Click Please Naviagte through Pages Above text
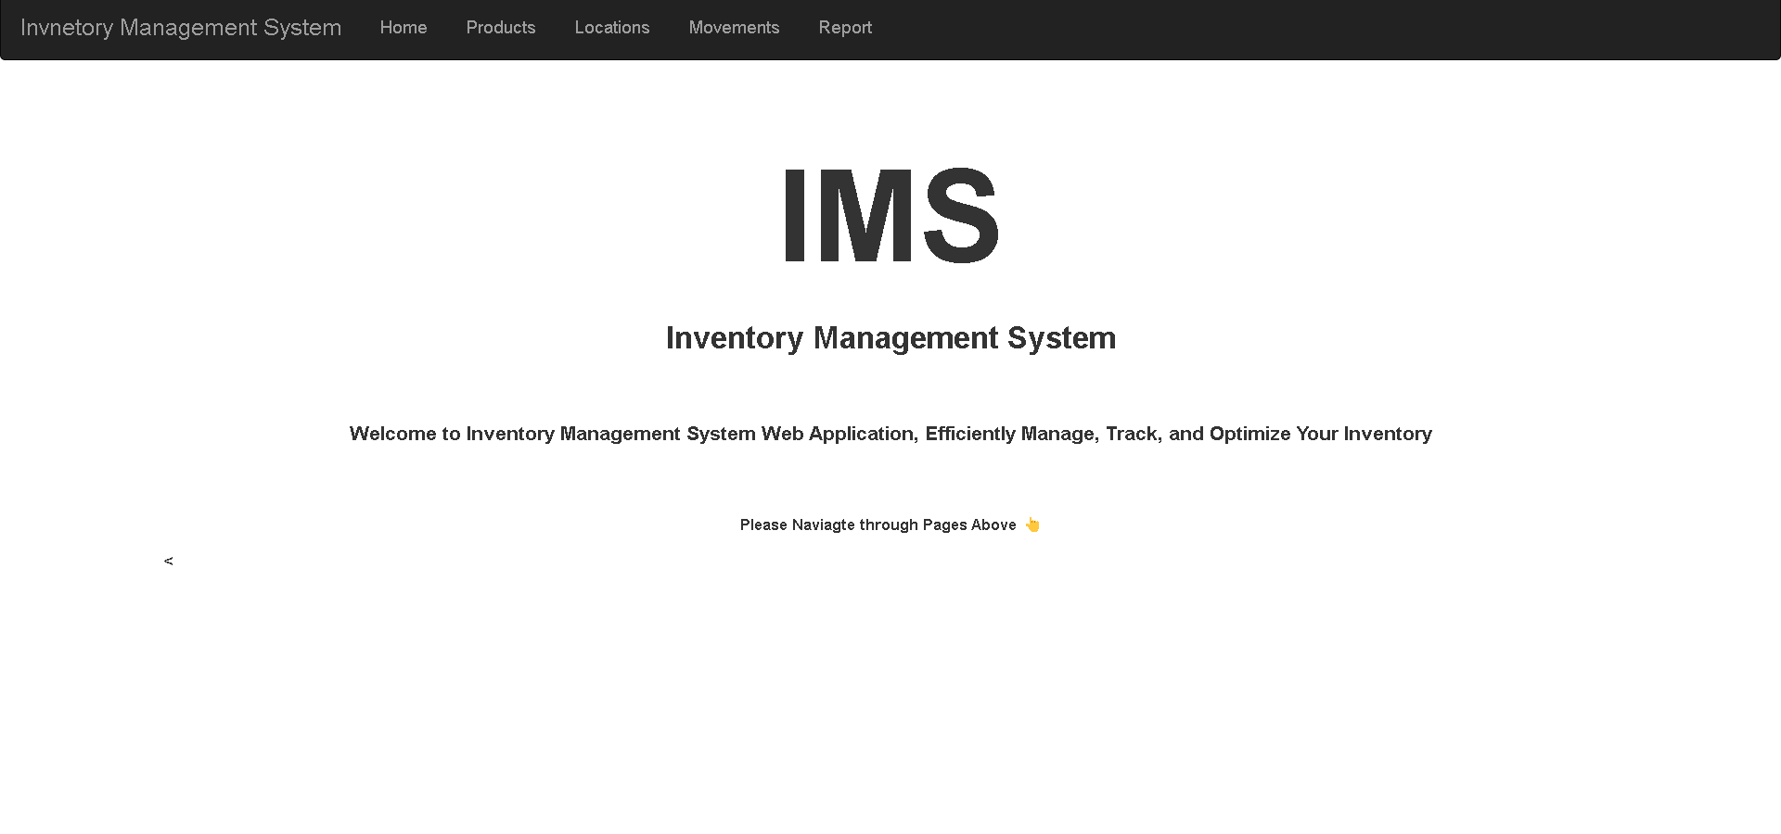Image resolution: width=1781 pixels, height=834 pixels. (877, 524)
